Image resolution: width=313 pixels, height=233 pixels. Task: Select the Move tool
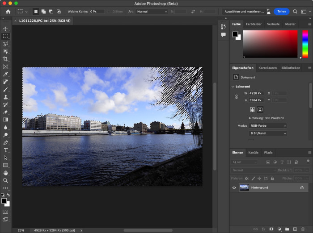(5, 29)
